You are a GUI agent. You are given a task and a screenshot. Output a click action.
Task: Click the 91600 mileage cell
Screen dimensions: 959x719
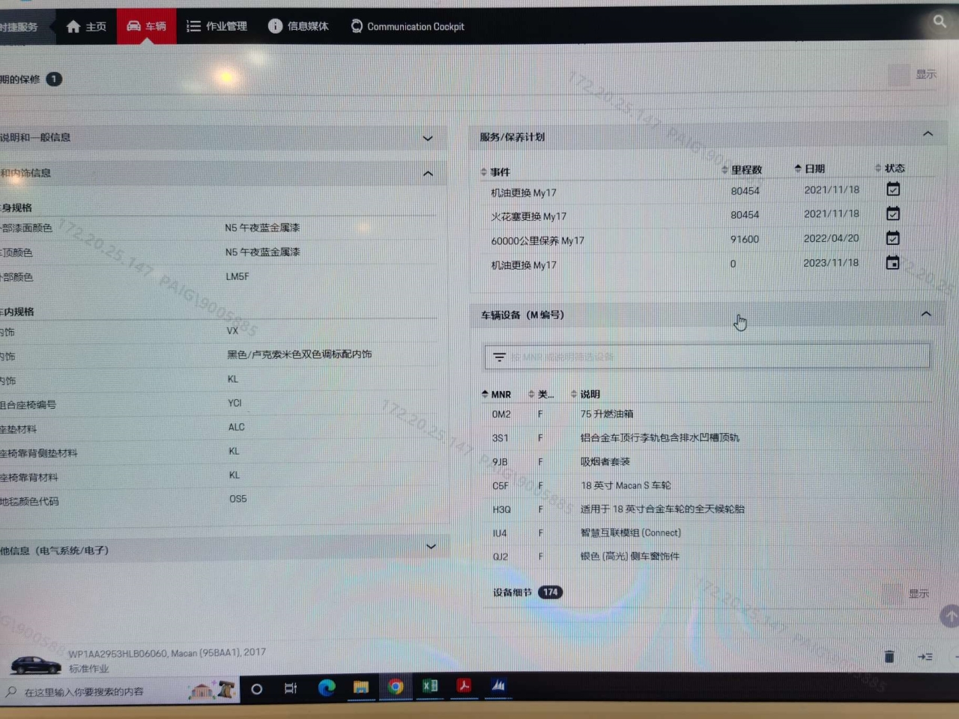(745, 239)
